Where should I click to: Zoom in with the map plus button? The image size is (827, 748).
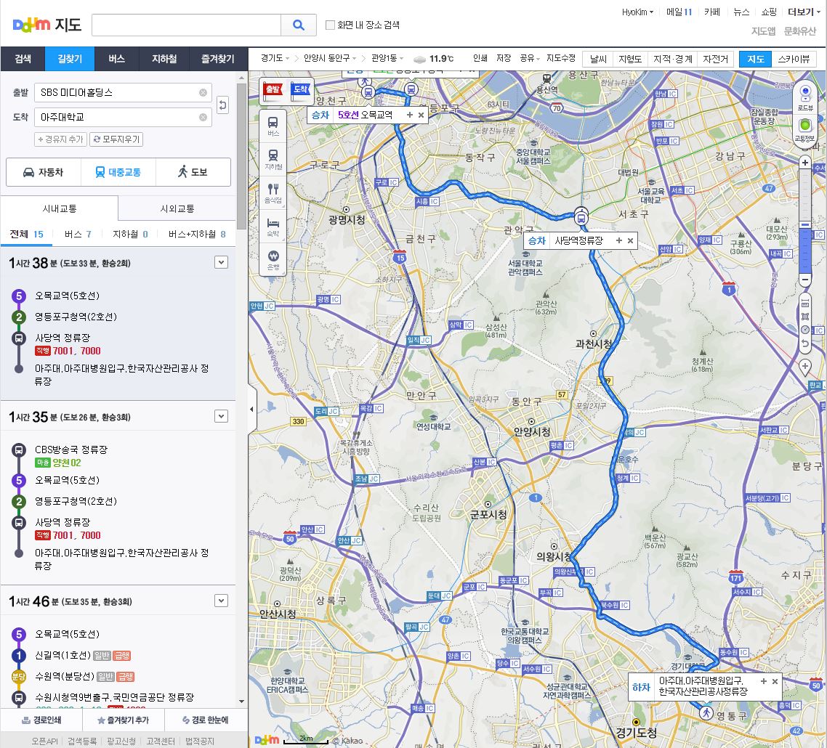click(x=804, y=163)
